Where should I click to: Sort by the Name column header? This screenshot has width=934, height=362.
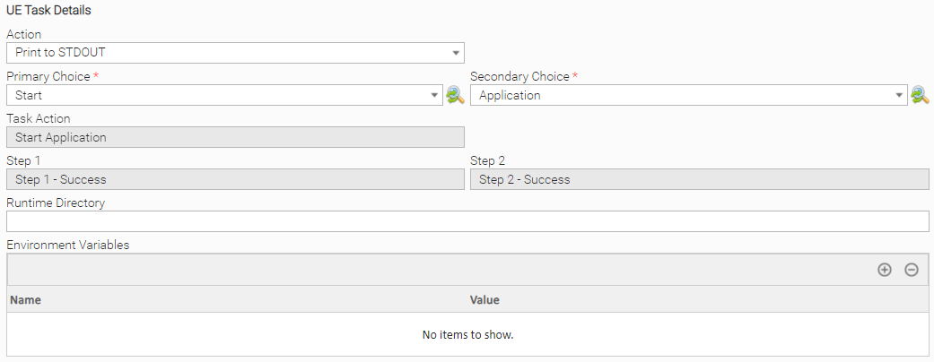point(25,300)
